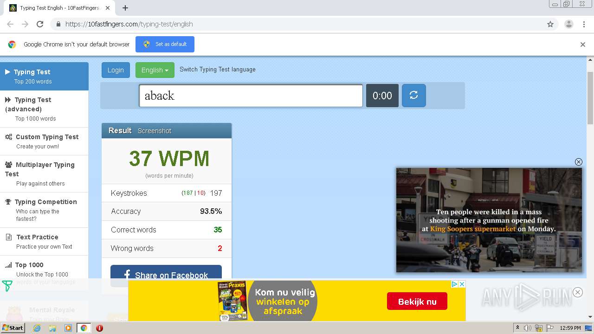Open Internet Explorer from the taskbar
The image size is (594, 334).
(37, 328)
